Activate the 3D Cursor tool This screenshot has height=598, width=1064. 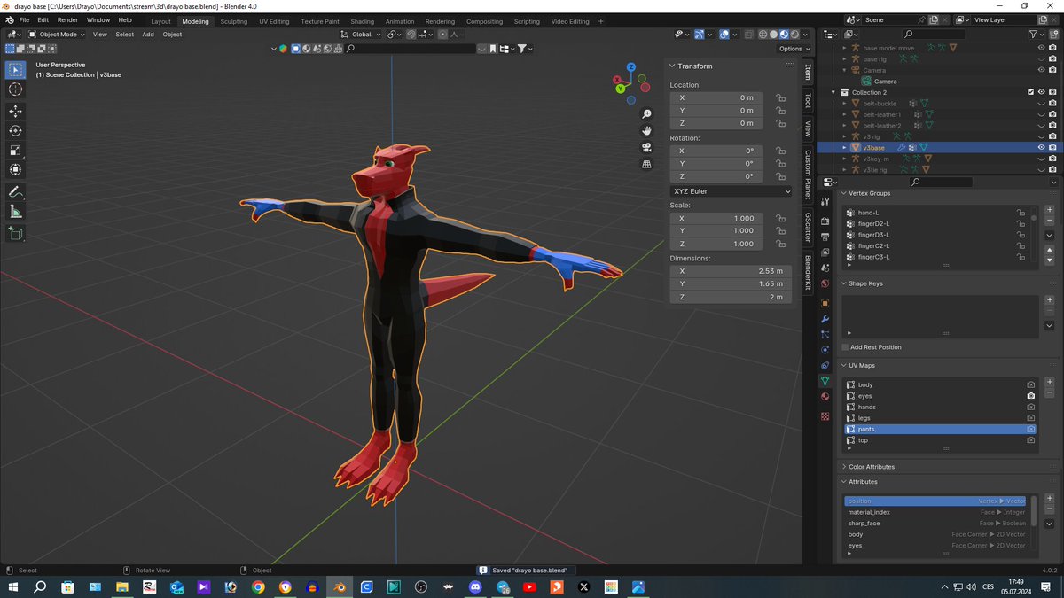pos(16,89)
